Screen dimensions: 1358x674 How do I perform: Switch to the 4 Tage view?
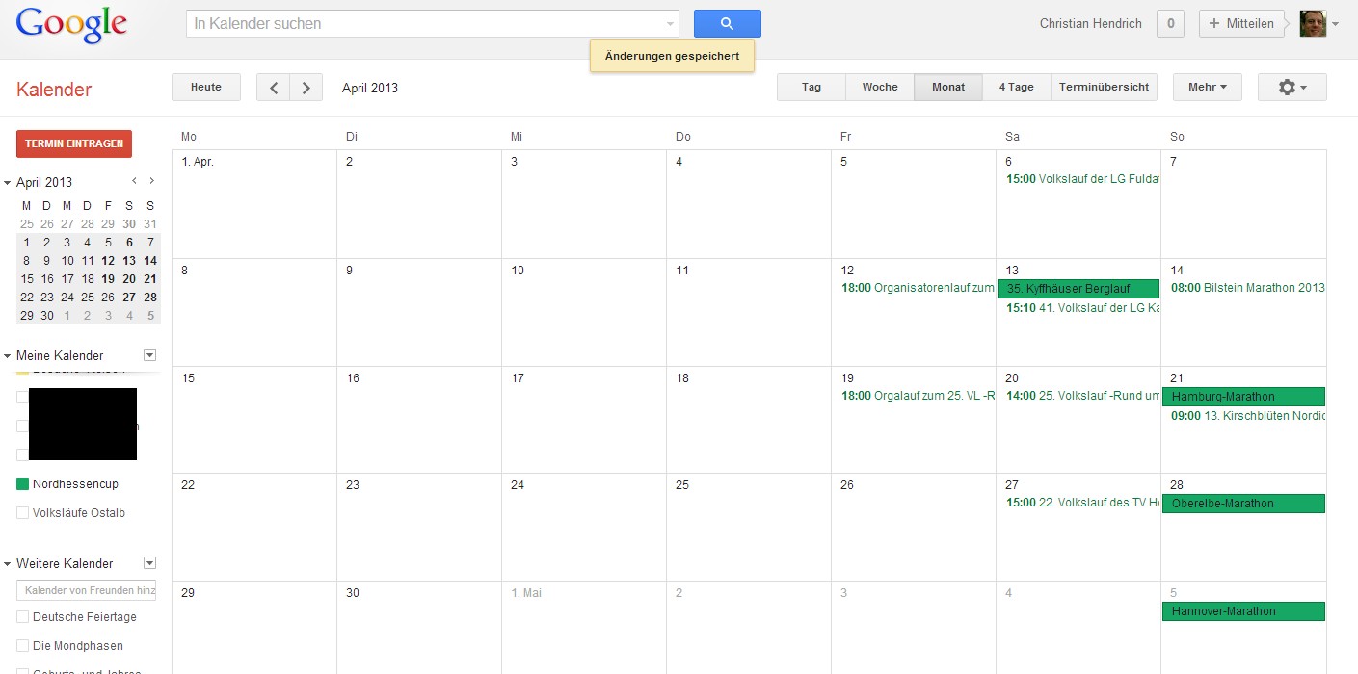point(1017,88)
